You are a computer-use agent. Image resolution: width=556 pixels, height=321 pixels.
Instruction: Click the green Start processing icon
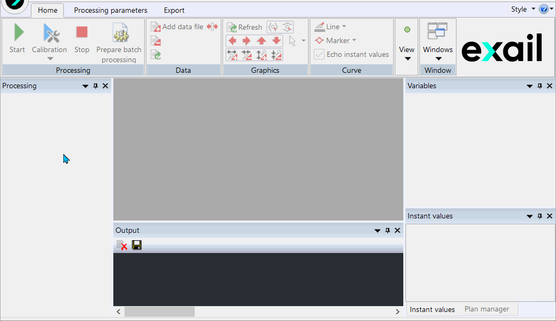[18, 33]
